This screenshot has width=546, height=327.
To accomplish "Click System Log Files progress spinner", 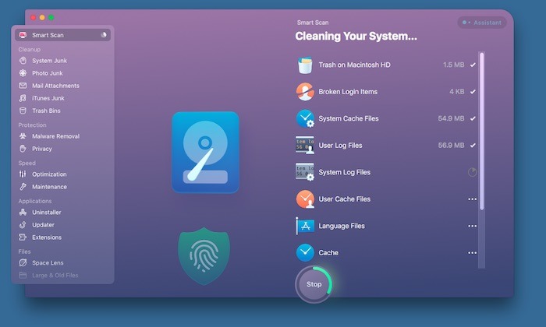I will point(472,172).
